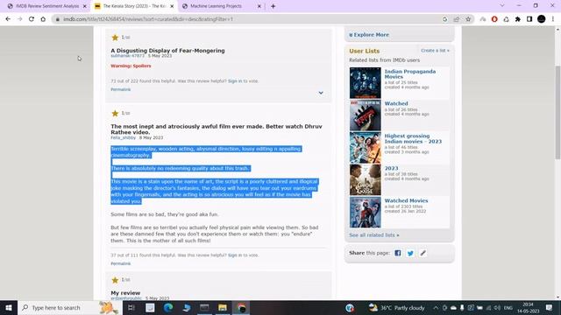561x315 pixels.
Task: Click Create a list link
Action: pyautogui.click(x=435, y=51)
